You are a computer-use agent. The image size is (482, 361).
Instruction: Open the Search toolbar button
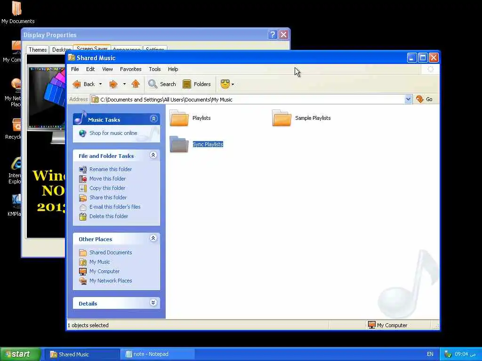point(162,84)
